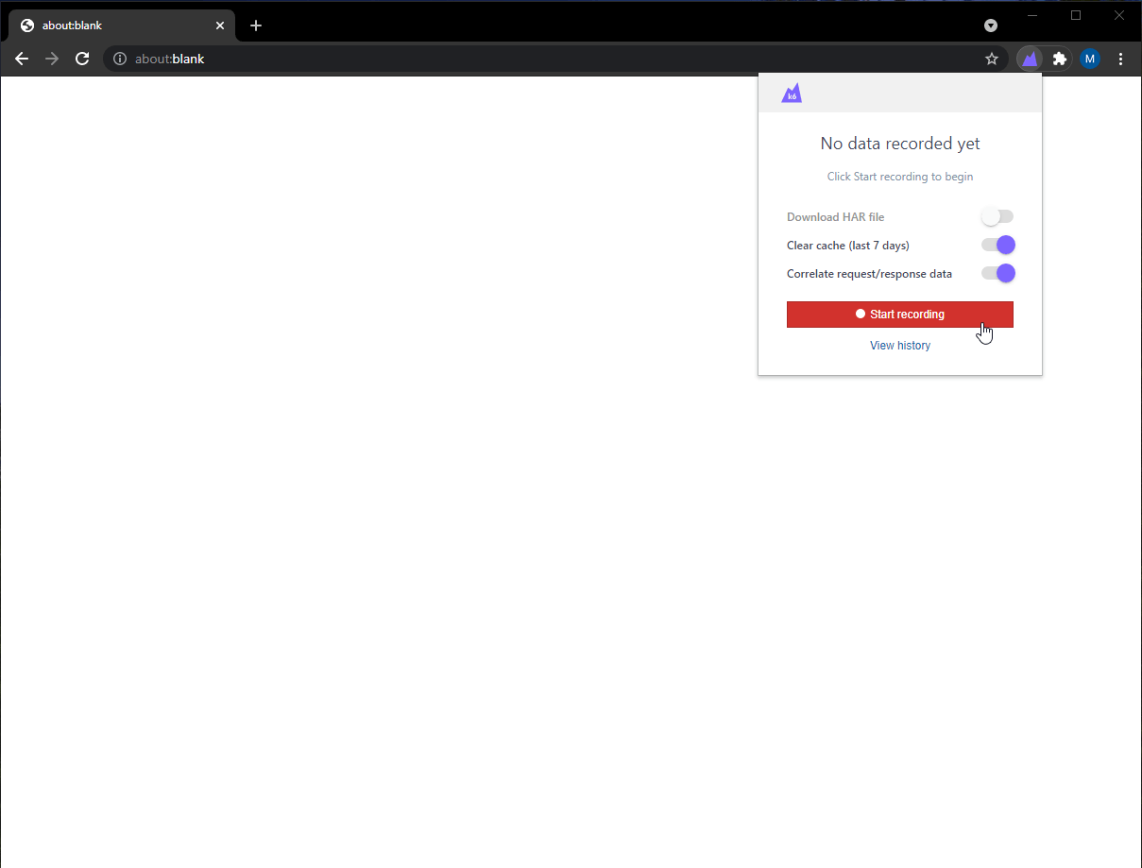Click the k6 logo in popup header
The width and height of the screenshot is (1142, 868).
(792, 94)
